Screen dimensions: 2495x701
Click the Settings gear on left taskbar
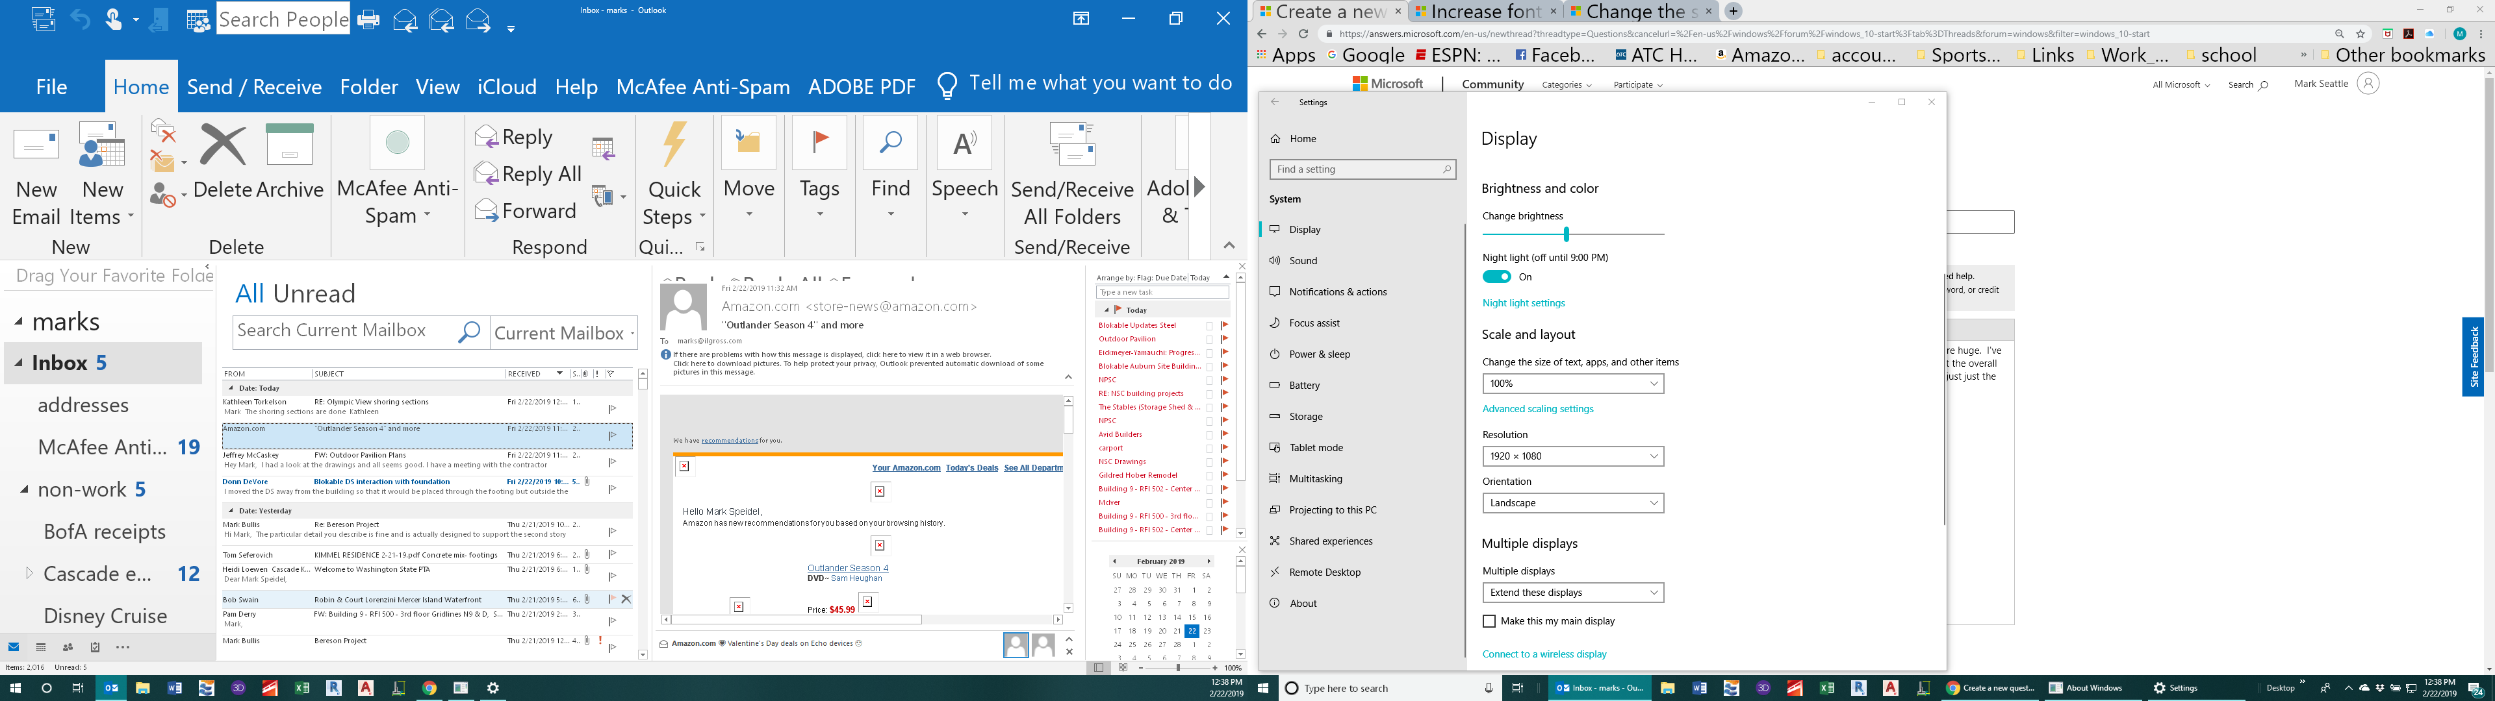pos(493,689)
